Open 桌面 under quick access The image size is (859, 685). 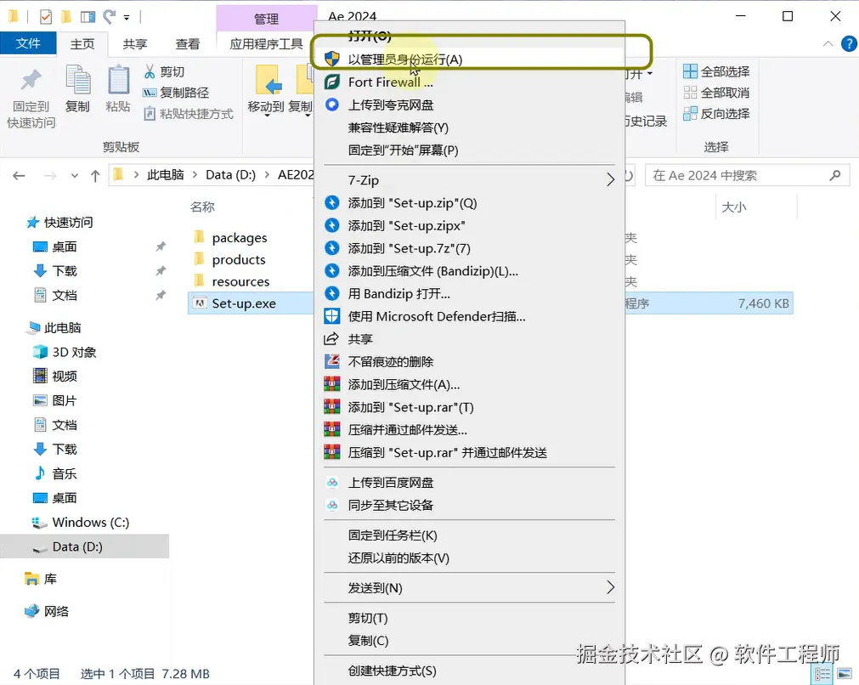tap(64, 246)
